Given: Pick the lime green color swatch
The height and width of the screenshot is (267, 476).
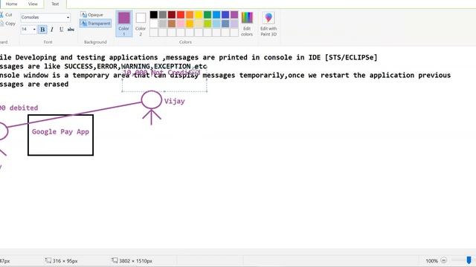Looking at the screenshot, I should tap(208, 24).
